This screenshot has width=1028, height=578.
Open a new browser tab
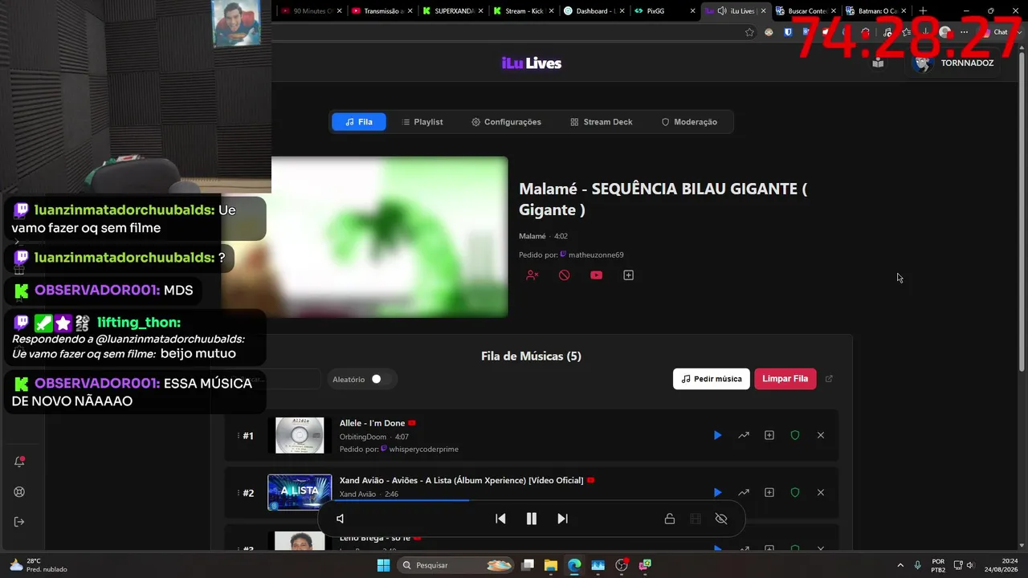point(923,11)
